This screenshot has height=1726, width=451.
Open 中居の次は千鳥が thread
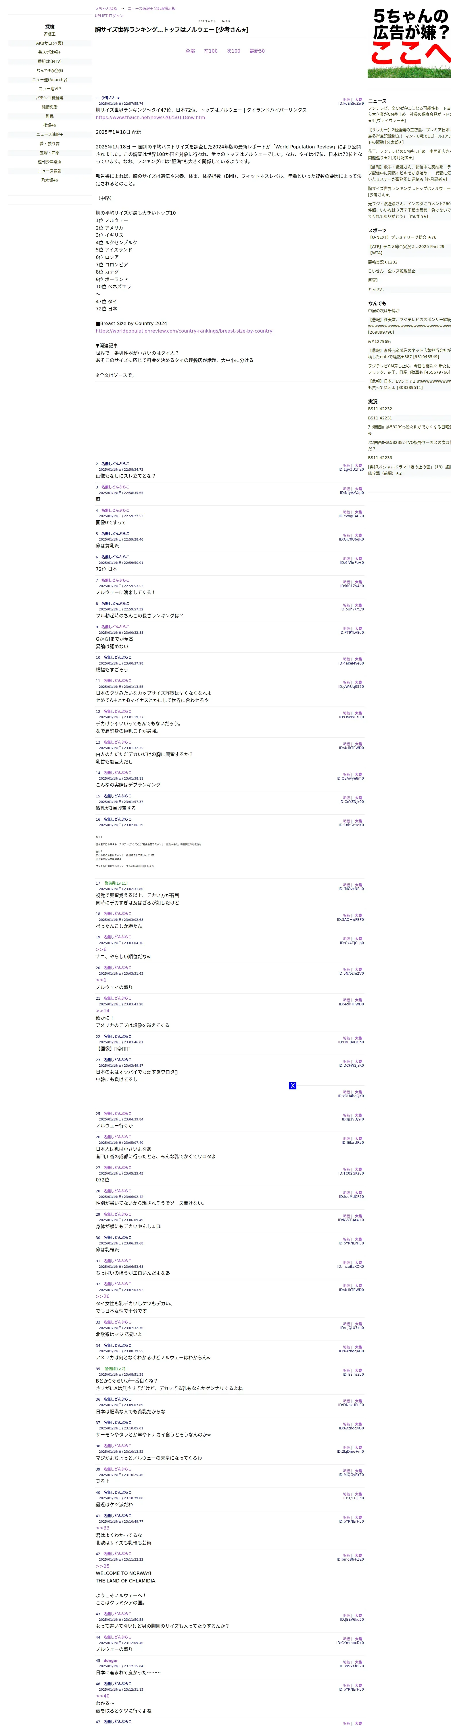pos(383,311)
